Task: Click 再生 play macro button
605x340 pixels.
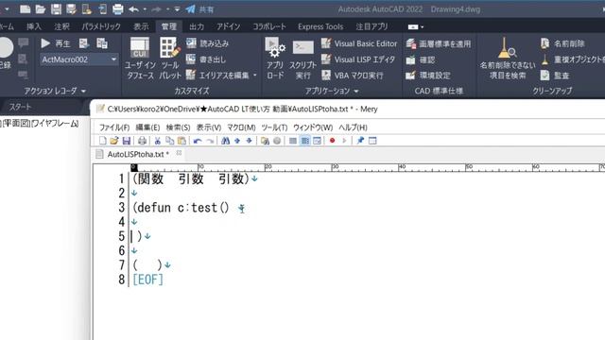Action: click(55, 43)
